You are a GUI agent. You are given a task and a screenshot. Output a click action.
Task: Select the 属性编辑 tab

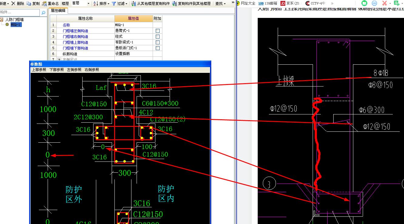click(58, 11)
